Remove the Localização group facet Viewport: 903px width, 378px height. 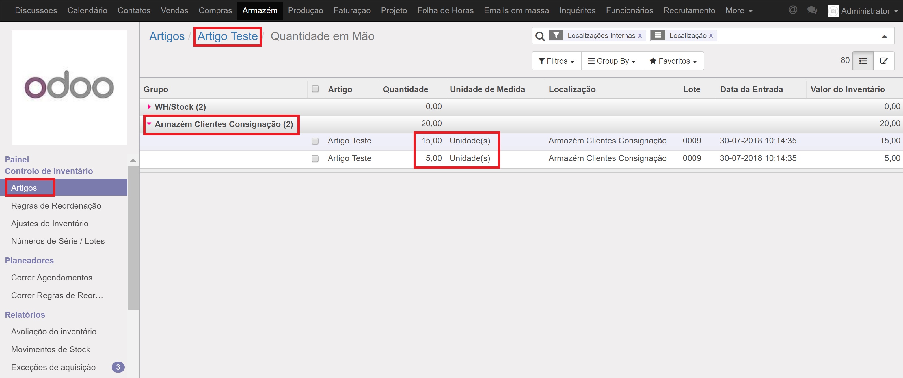click(x=711, y=35)
